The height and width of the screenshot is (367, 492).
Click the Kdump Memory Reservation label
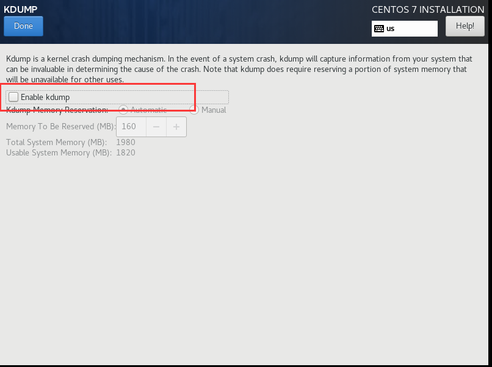tap(57, 110)
